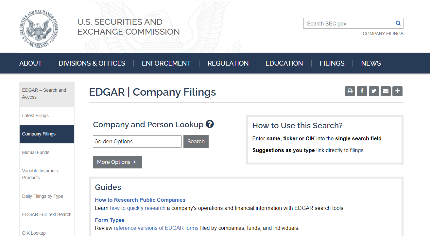Open the reference versions of EDGAR forms link

[x=156, y=228]
